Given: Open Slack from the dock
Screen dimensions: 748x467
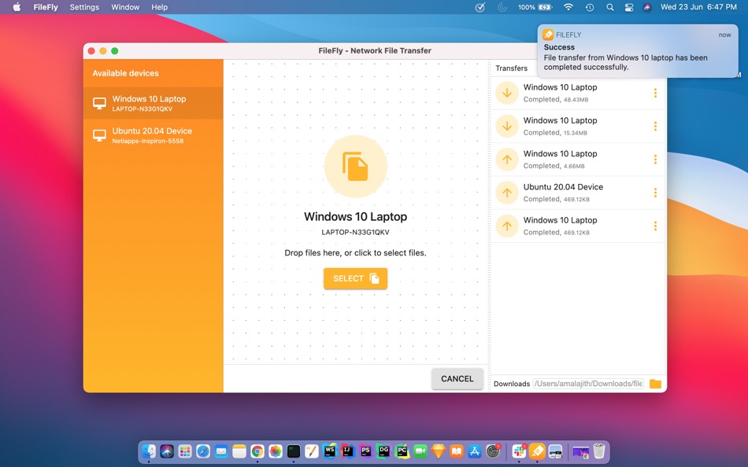Looking at the screenshot, I should pos(519,450).
